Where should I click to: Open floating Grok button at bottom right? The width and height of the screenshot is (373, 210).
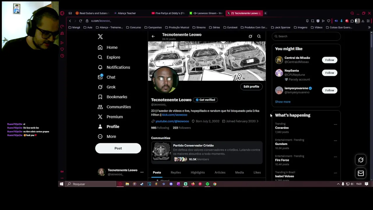point(361,160)
